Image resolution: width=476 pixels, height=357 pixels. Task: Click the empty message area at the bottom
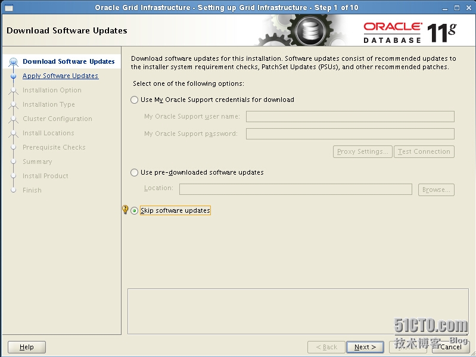[x=298, y=312]
